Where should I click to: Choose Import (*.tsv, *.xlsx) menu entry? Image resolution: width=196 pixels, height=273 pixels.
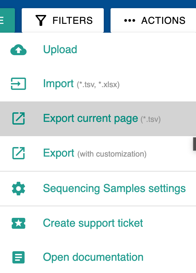(x=98, y=84)
